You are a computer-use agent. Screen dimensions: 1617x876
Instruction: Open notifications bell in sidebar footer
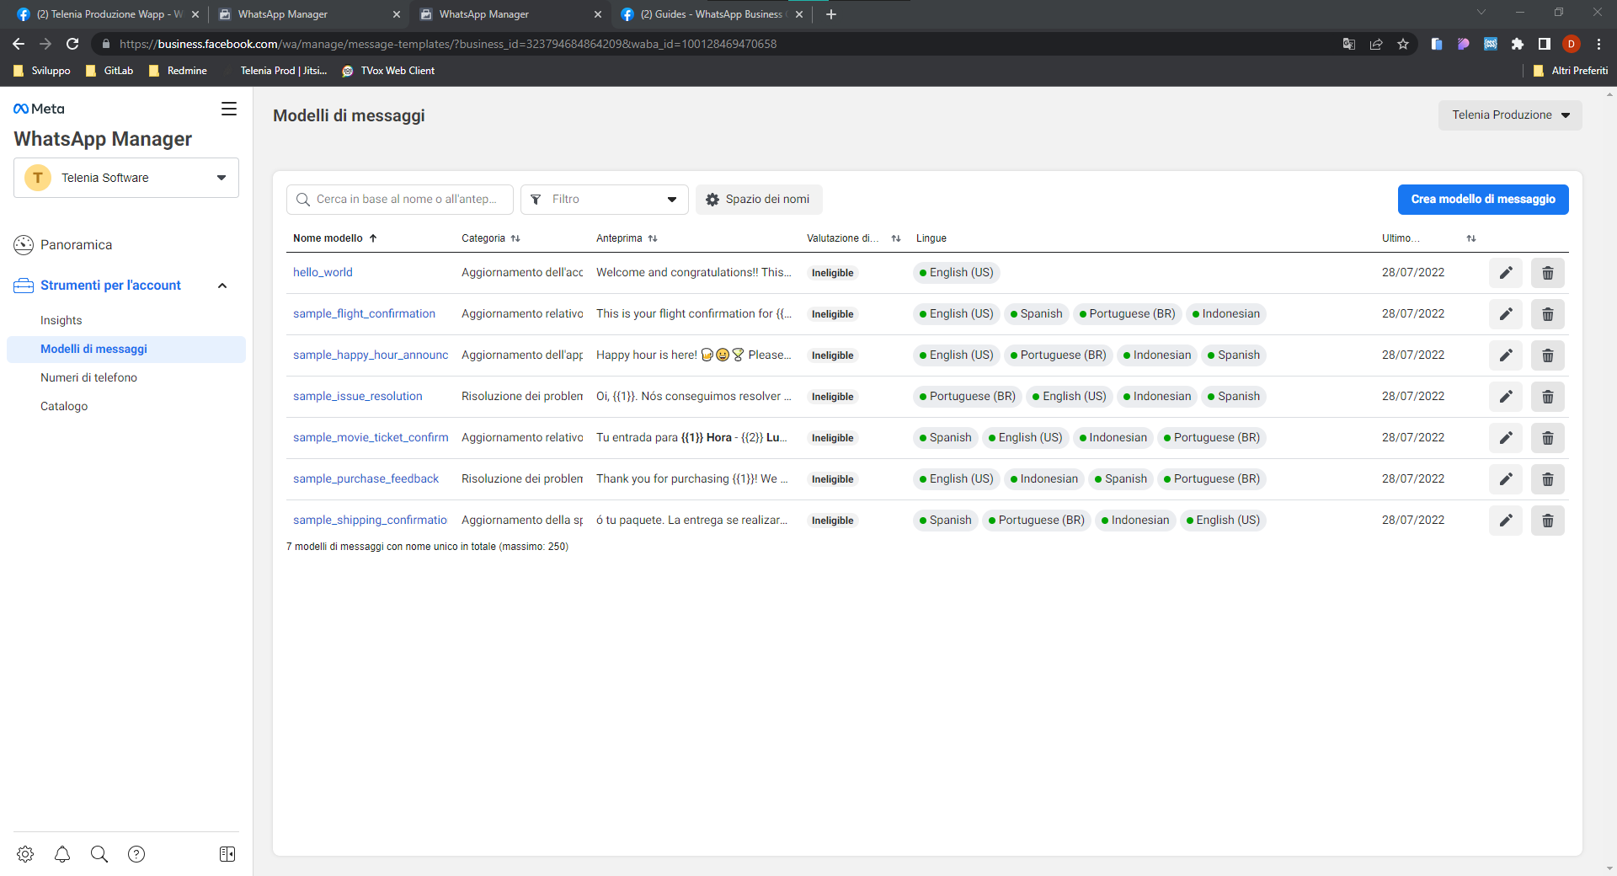pos(62,854)
